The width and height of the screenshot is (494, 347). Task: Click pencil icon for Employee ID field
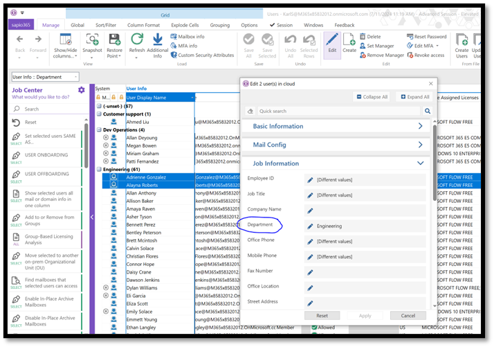click(310, 180)
